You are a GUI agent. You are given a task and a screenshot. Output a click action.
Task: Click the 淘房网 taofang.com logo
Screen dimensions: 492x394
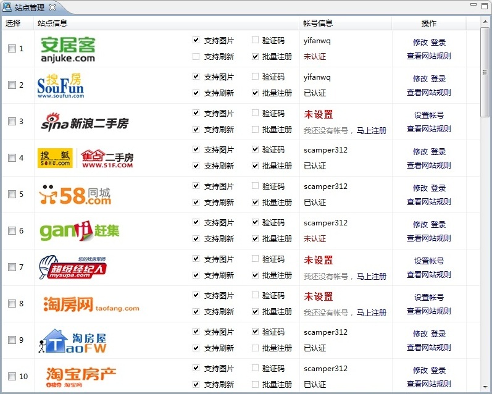point(91,304)
